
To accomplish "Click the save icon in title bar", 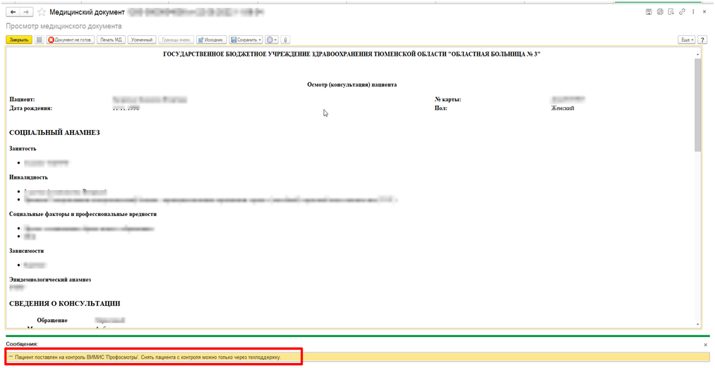I will click(x=649, y=12).
